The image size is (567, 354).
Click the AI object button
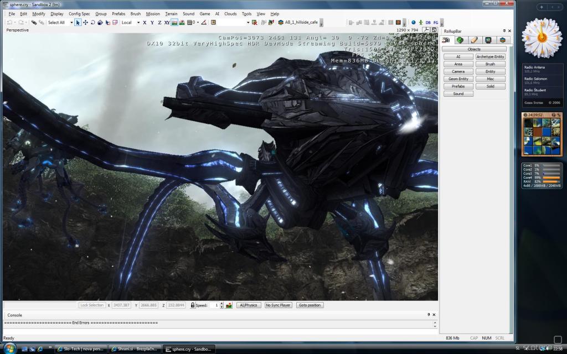coord(458,57)
